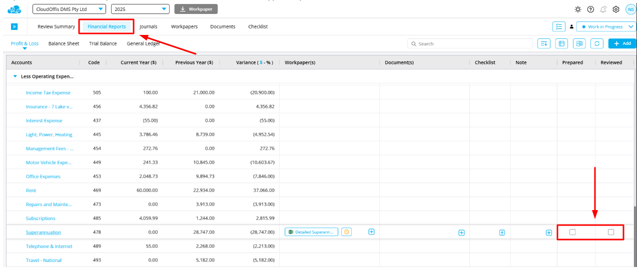Open the Rent account link
637x269 pixels.
[31, 191]
